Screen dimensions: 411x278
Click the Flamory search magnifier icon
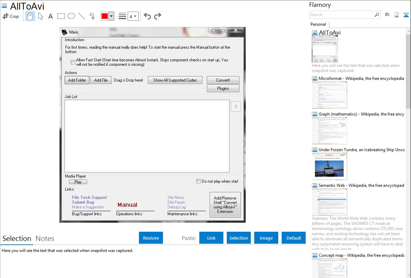pos(377,15)
